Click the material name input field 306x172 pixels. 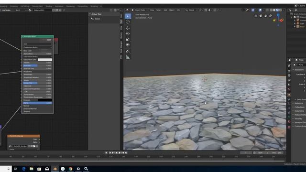[42, 10]
